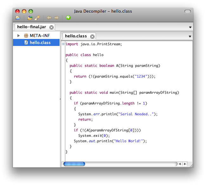Click the hello.class Java file icon
This screenshot has height=185, width=206.
click(x=26, y=42)
